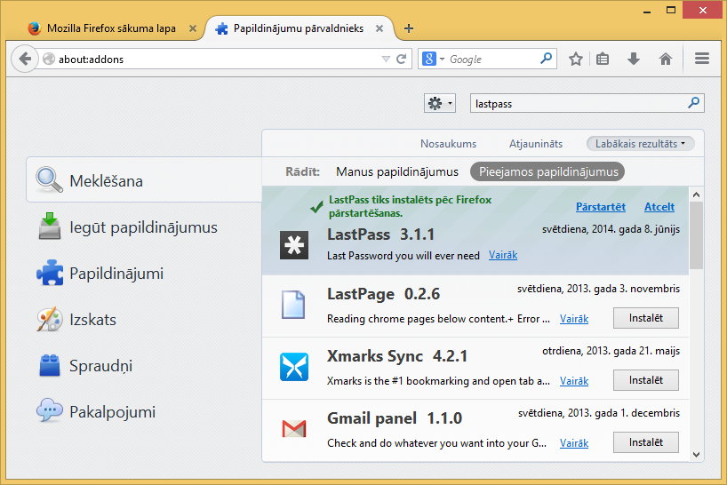This screenshot has height=485, width=727.
Task: Open the Meklēšana category
Action: pyautogui.click(x=144, y=179)
